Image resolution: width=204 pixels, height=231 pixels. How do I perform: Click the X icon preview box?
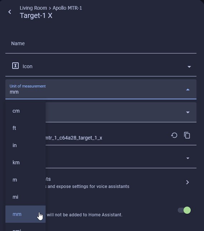[15, 66]
